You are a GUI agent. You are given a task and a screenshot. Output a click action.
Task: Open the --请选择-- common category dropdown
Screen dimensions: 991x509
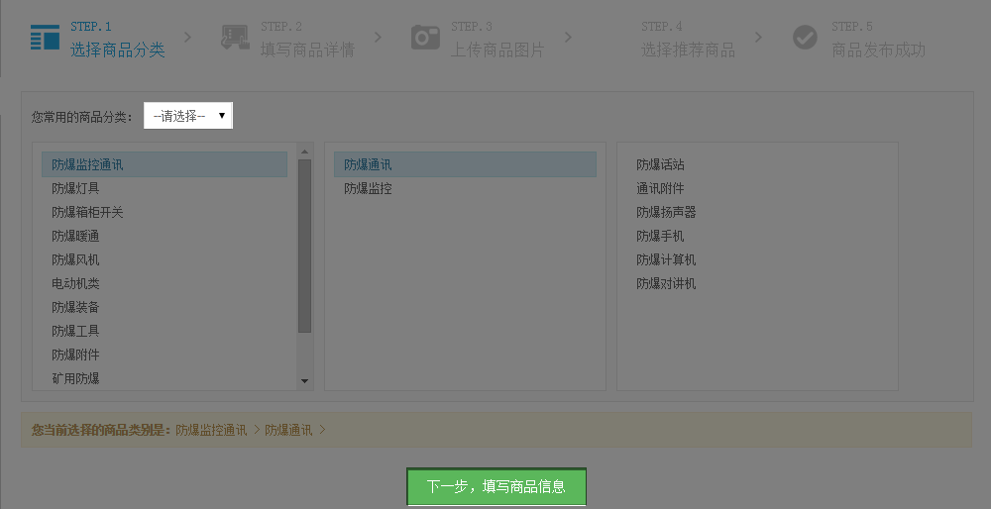pos(188,116)
